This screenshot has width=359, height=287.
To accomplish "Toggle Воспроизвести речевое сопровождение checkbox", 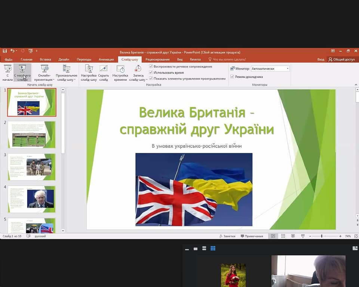I will click(x=151, y=67).
